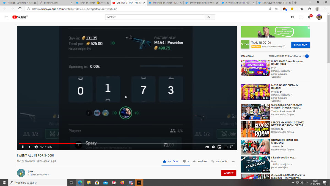This screenshot has height=186, width=330.
Task: Open Windows action center notifications
Action: (x=325, y=182)
